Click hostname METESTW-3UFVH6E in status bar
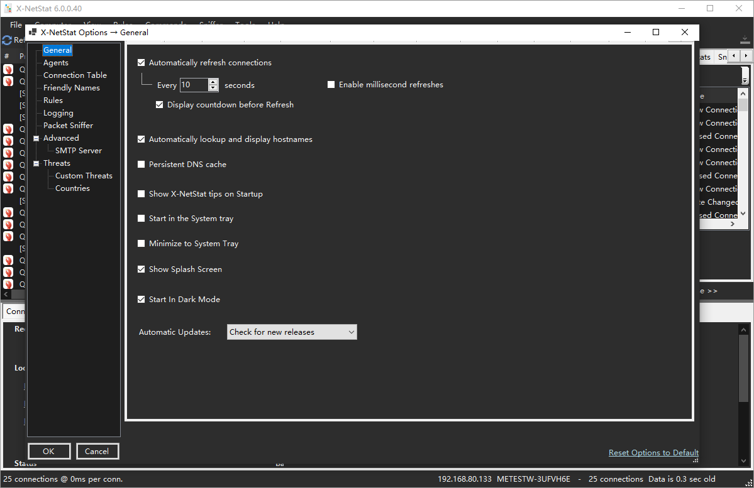 coord(534,479)
